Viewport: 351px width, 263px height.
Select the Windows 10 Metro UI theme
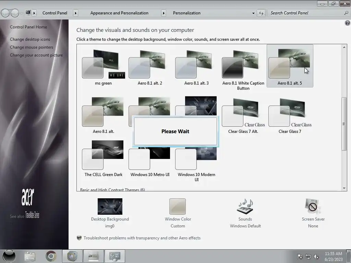[150, 162]
